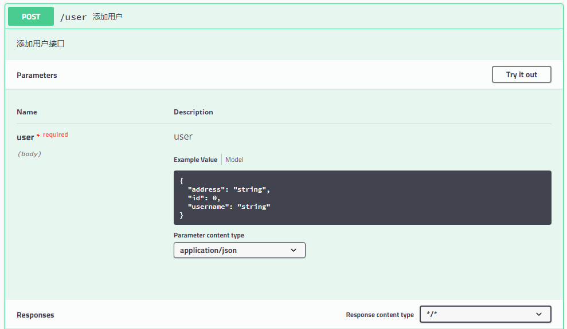The image size is (567, 329).
Task: Click the Parameters section header
Action: [37, 75]
